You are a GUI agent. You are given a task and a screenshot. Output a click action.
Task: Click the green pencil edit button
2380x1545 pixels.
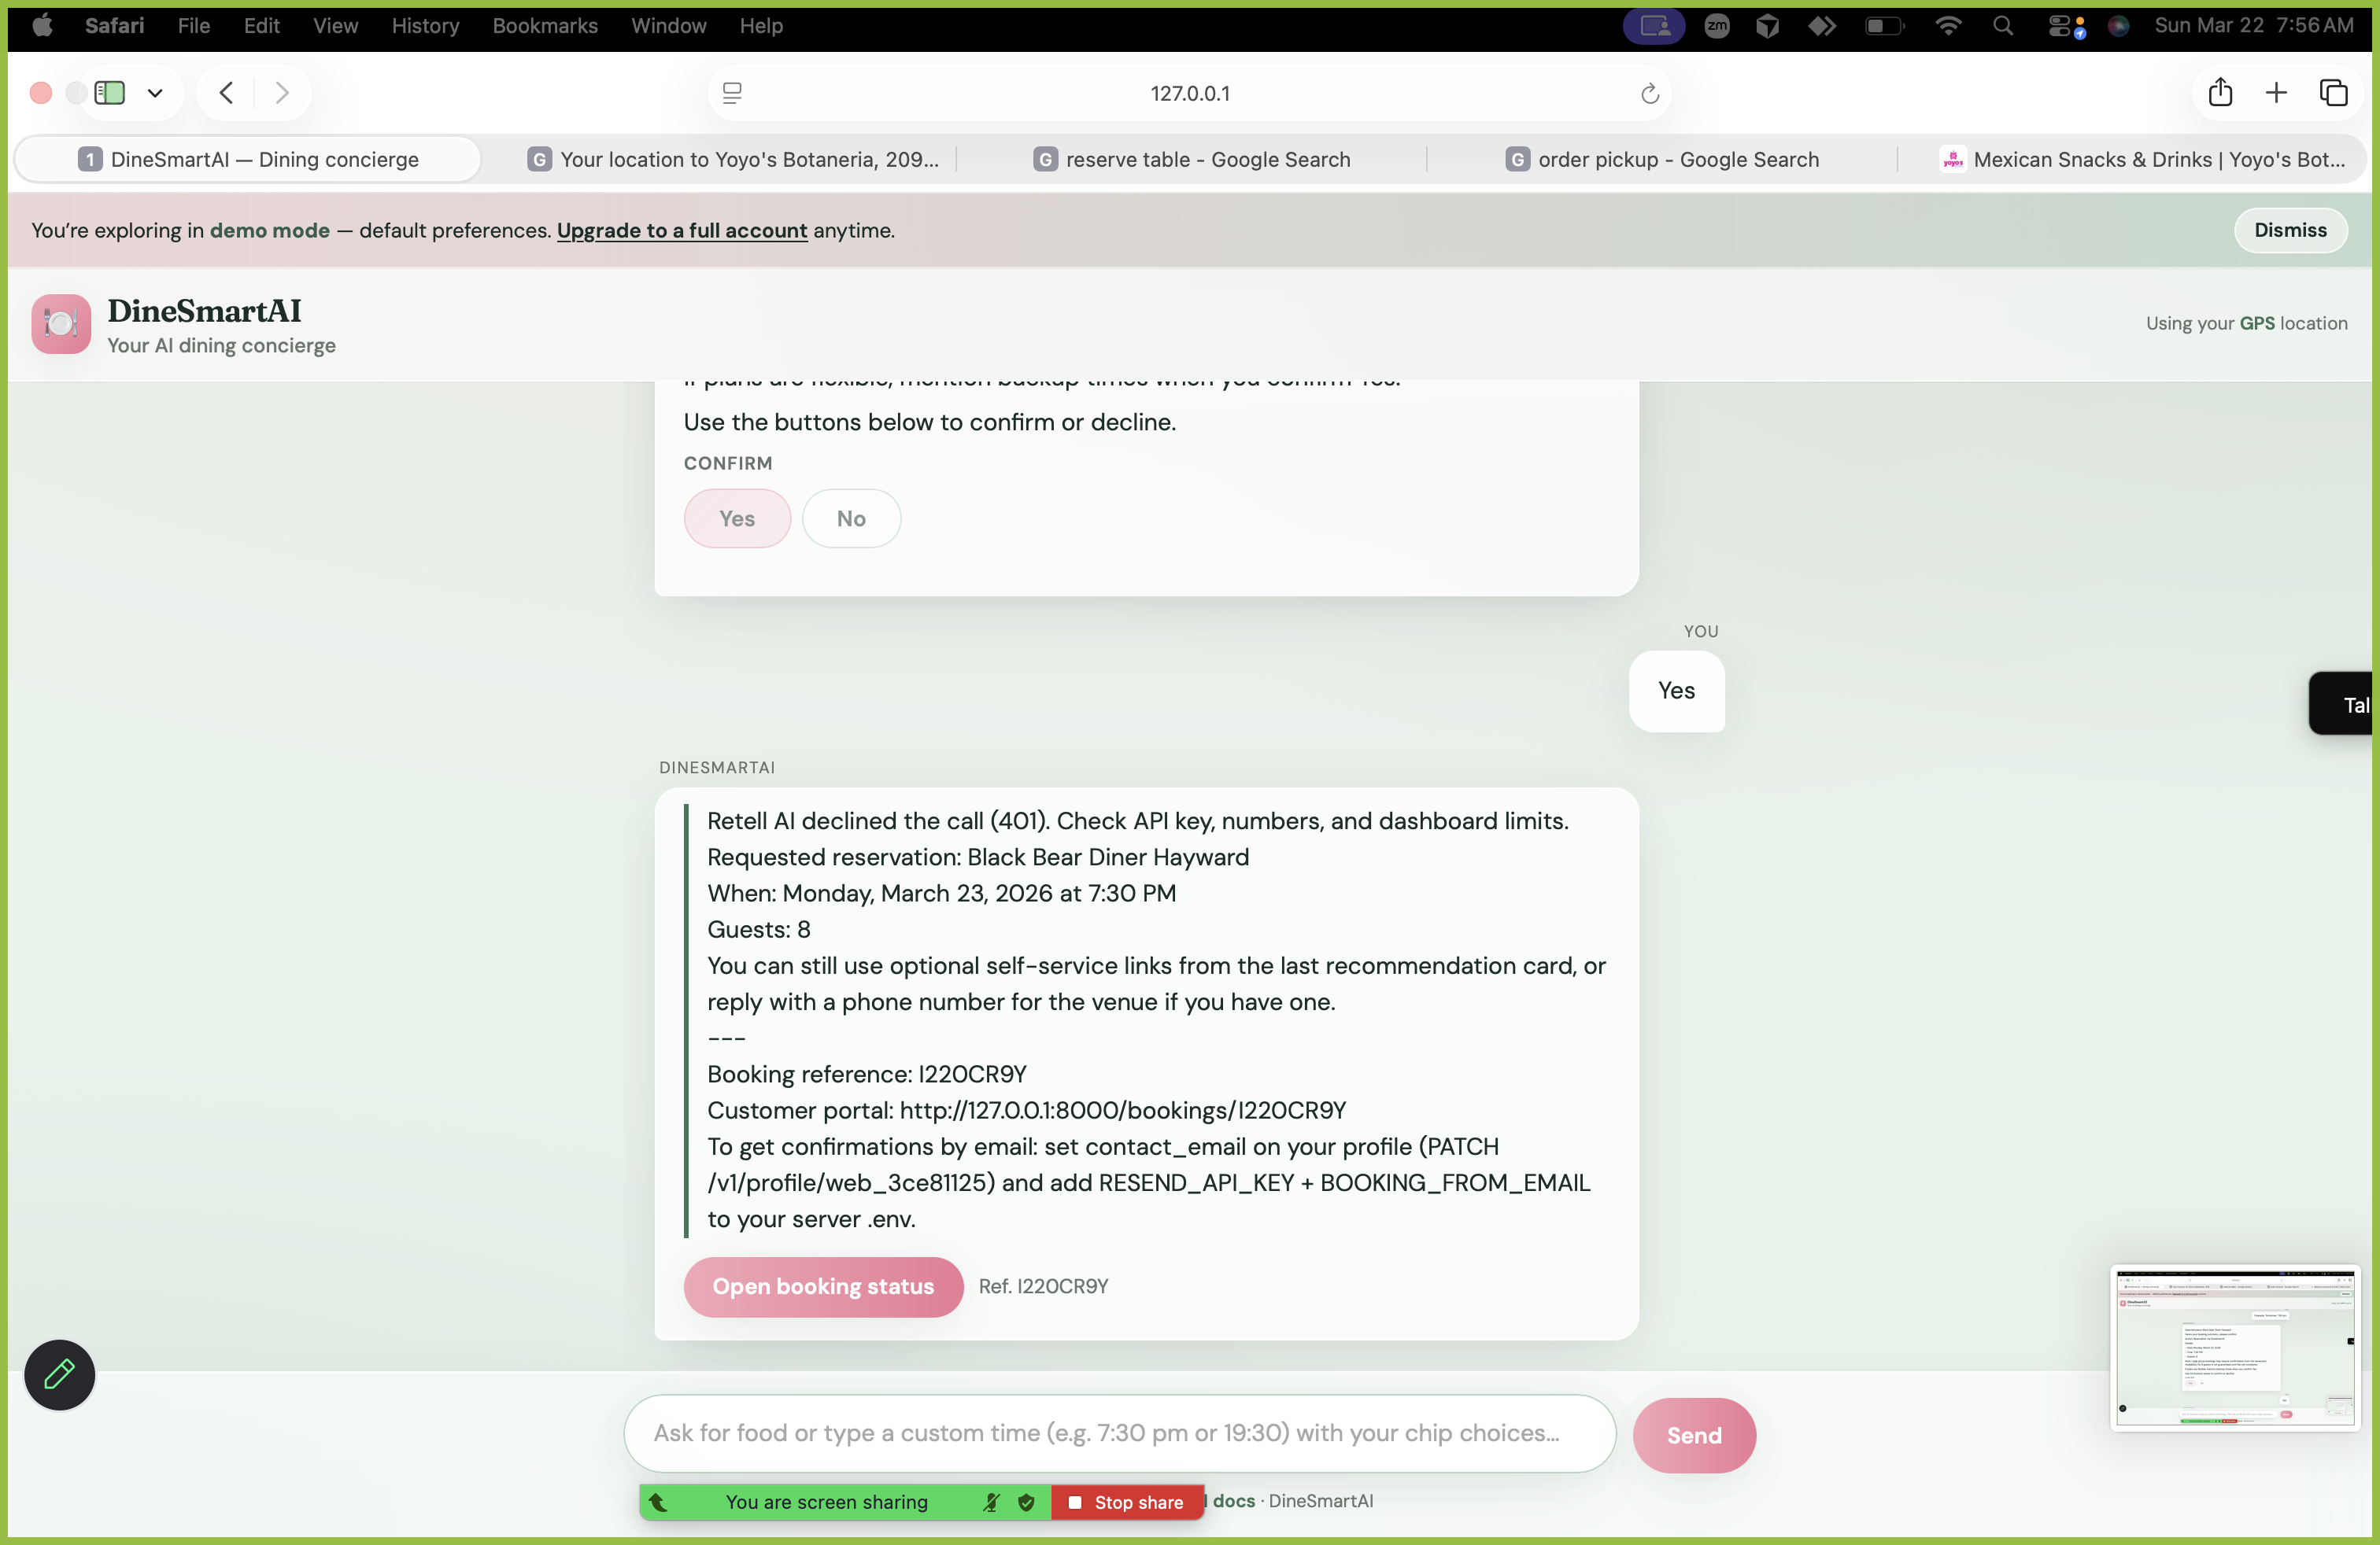59,1374
